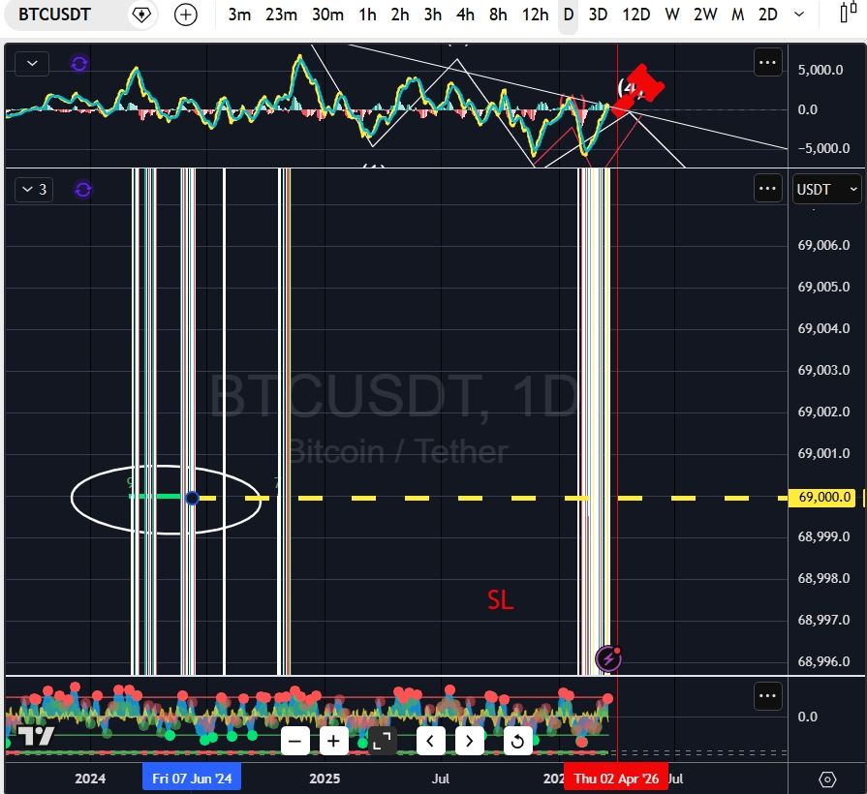Screen dimensions: 867x794
Task: Click the TradingView logo
Action: 36,737
